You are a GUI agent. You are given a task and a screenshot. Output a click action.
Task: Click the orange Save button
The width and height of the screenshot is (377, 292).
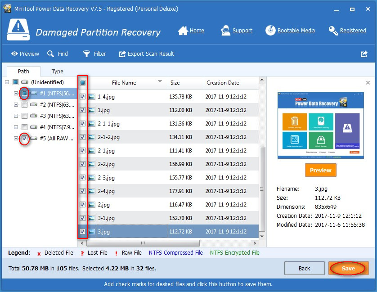point(348,268)
